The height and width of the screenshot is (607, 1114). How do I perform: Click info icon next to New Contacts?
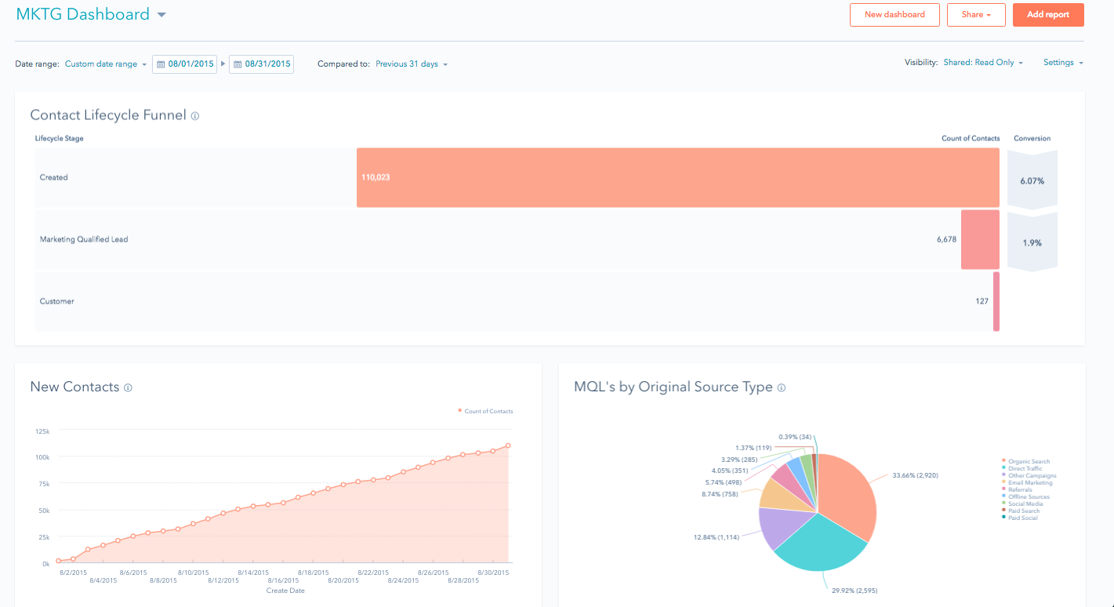(x=128, y=387)
